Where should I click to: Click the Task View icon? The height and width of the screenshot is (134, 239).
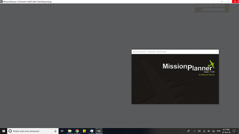point(62,131)
